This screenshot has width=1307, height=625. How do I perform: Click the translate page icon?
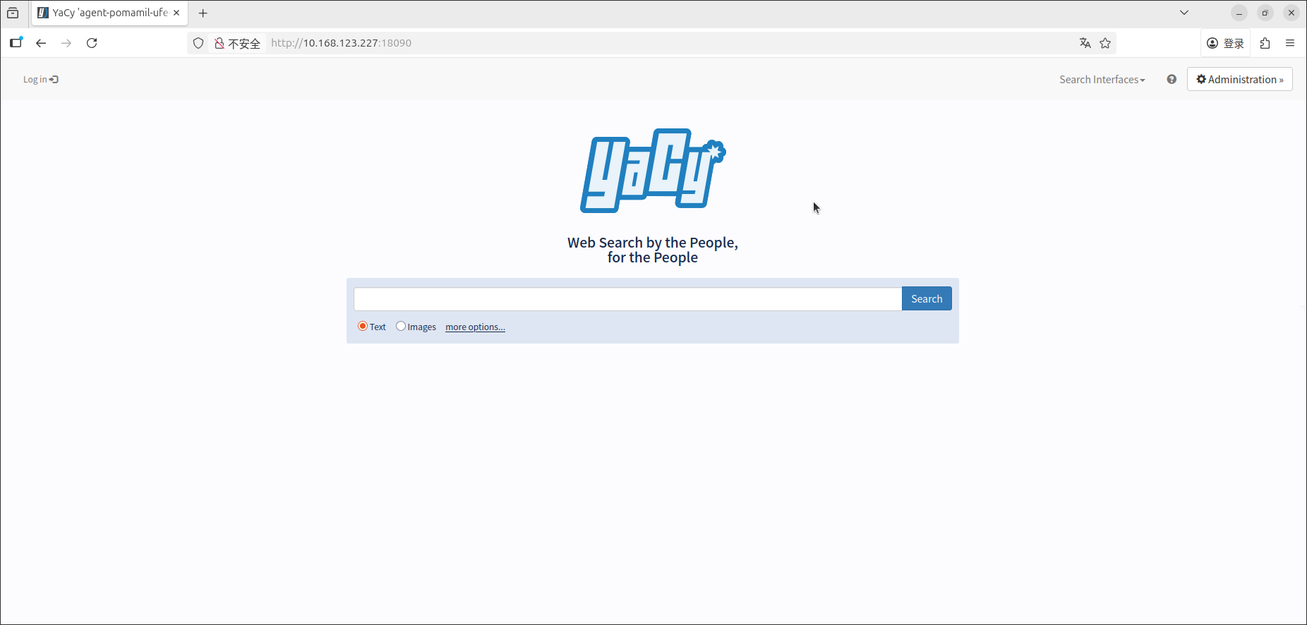pos(1085,43)
